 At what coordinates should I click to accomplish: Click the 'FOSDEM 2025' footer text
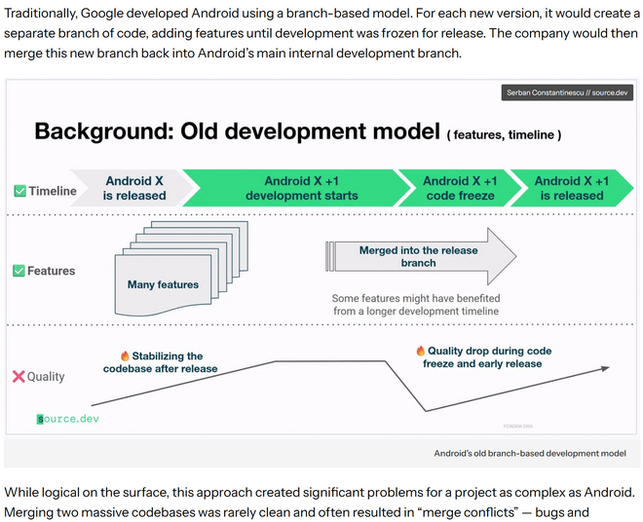pyautogui.click(x=518, y=427)
